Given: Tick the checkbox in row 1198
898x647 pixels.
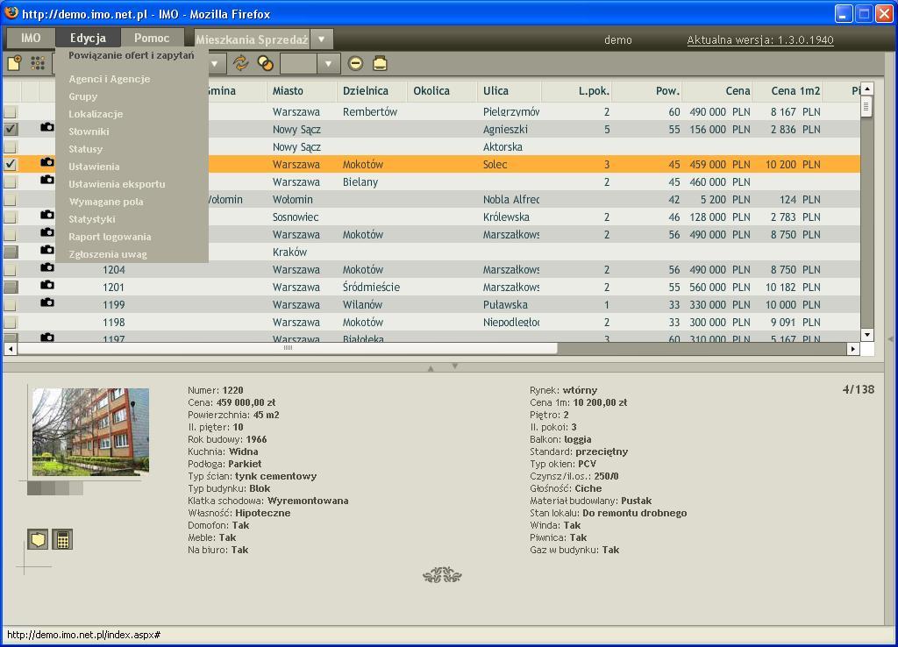Looking at the screenshot, I should pos(11,323).
